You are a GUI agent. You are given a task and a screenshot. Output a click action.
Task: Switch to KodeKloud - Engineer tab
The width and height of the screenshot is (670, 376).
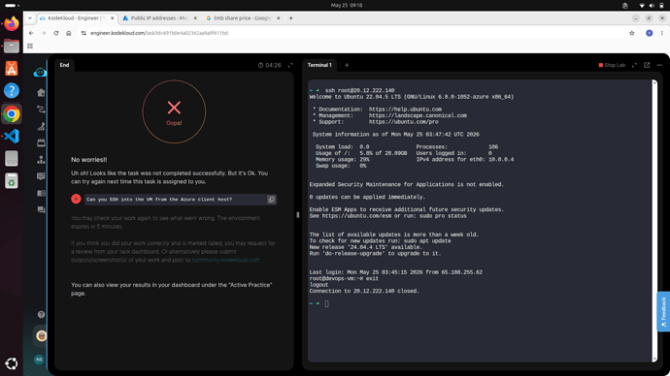click(77, 17)
